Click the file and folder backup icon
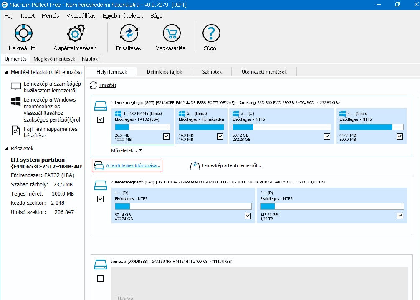The height and width of the screenshot is (300, 420). click(16, 130)
